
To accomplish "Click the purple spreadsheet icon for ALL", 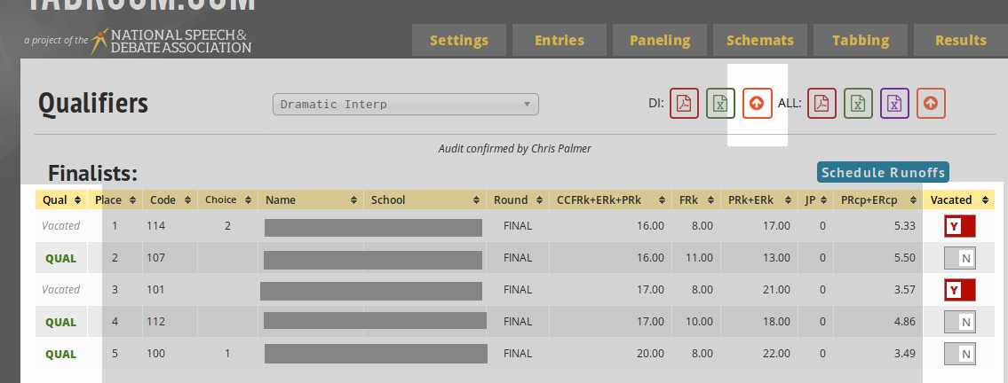I will pos(894,104).
